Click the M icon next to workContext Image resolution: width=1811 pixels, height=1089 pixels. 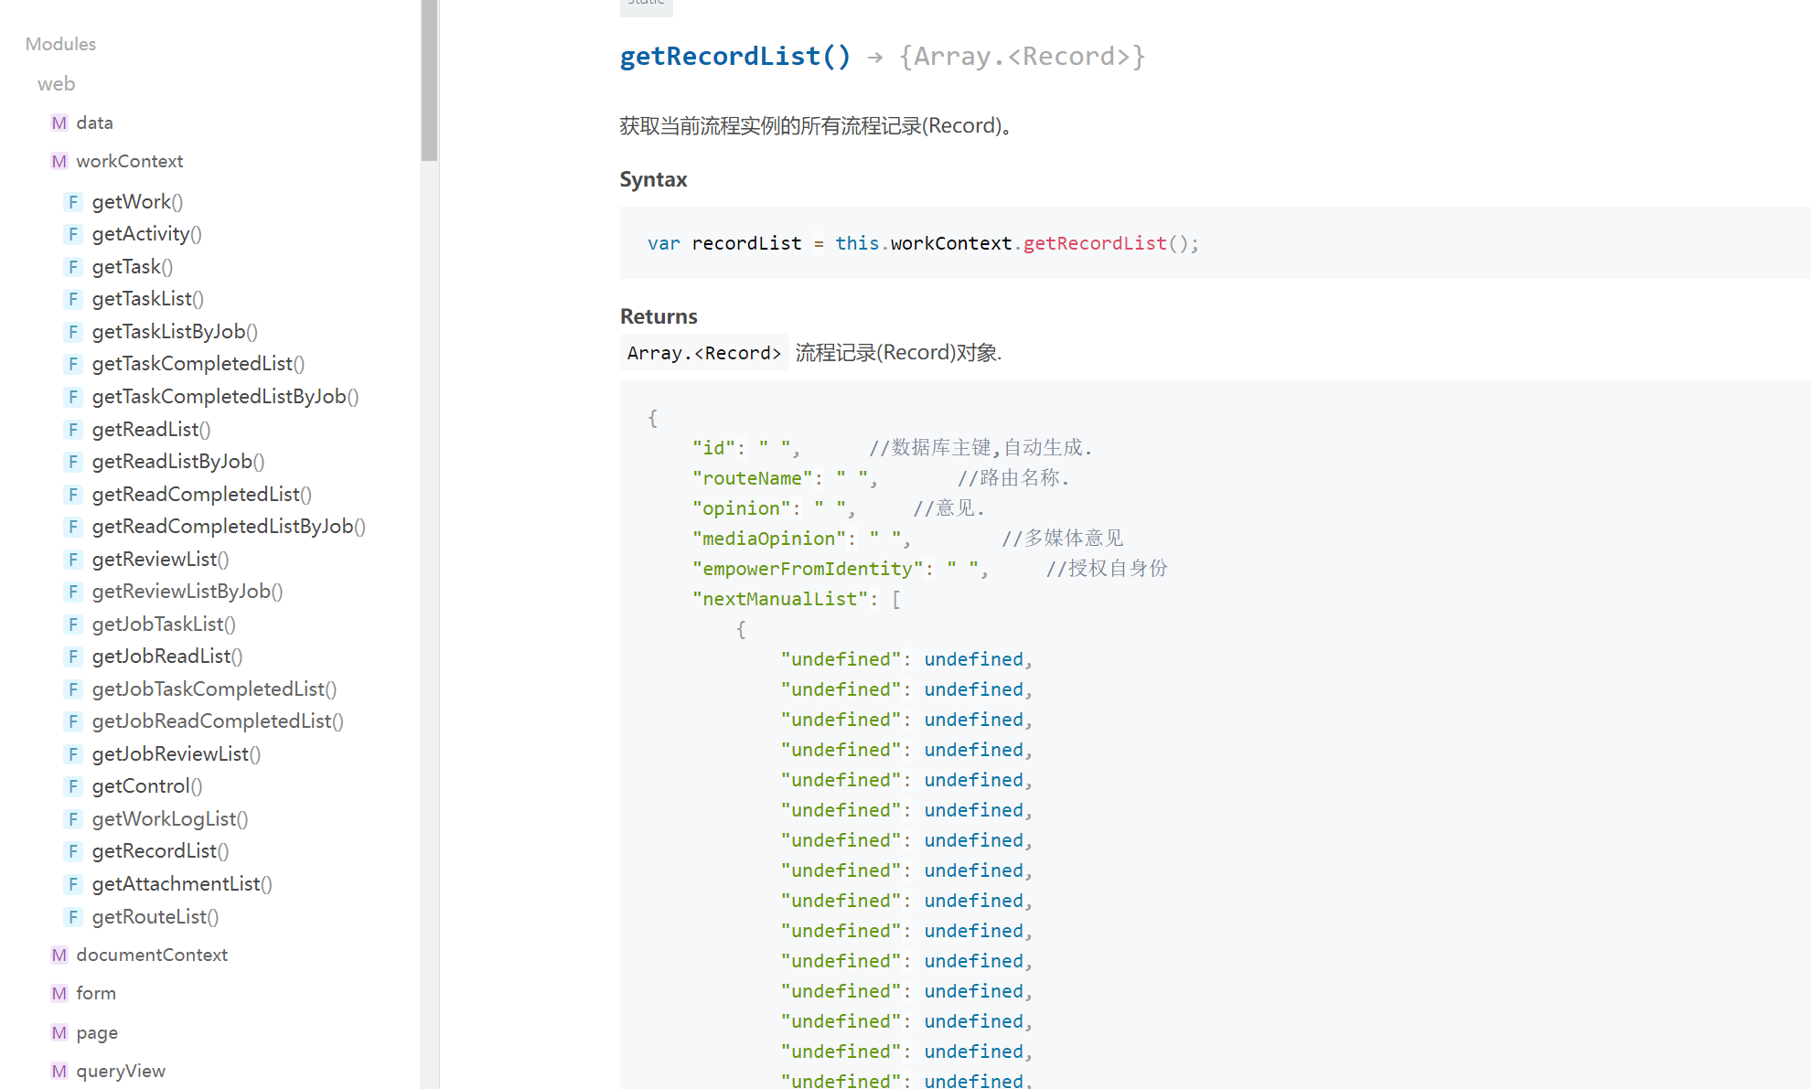(x=59, y=161)
